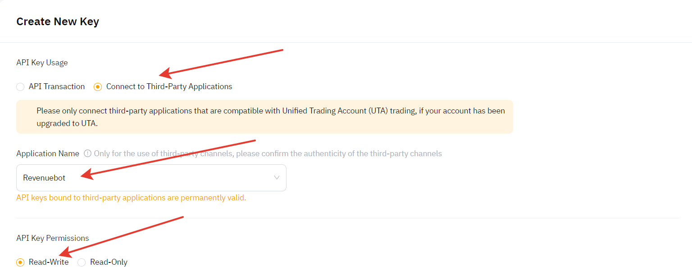Choose the Read-Only permission radio button

82,262
